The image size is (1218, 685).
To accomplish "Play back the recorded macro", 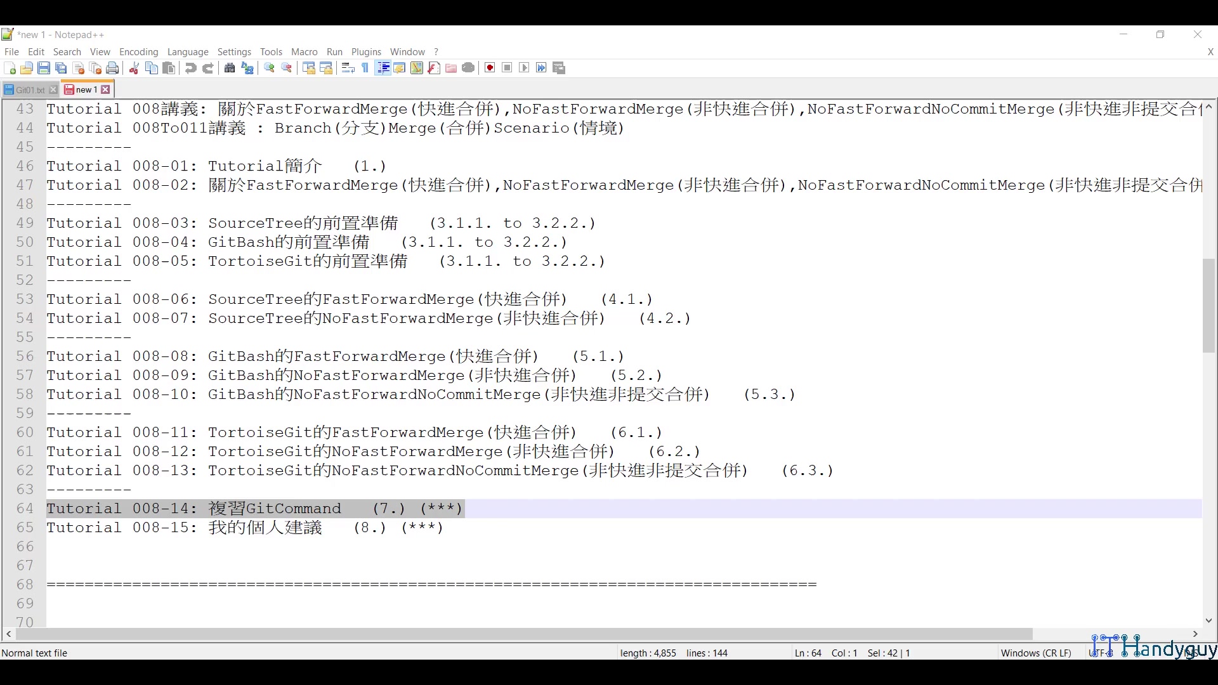I will 524,68.
